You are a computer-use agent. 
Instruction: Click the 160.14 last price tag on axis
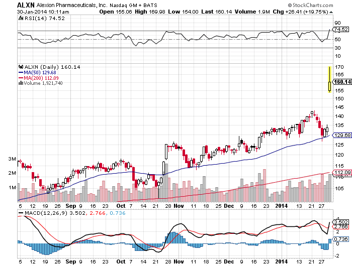click(342, 82)
